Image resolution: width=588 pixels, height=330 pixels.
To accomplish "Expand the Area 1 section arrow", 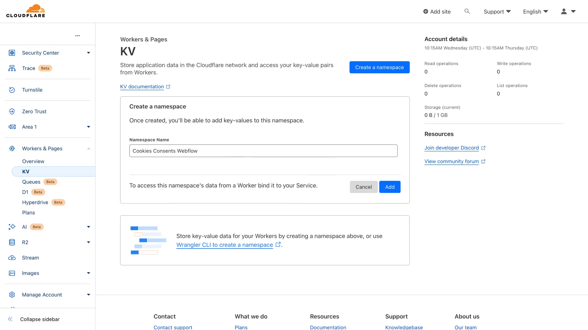I will click(89, 127).
